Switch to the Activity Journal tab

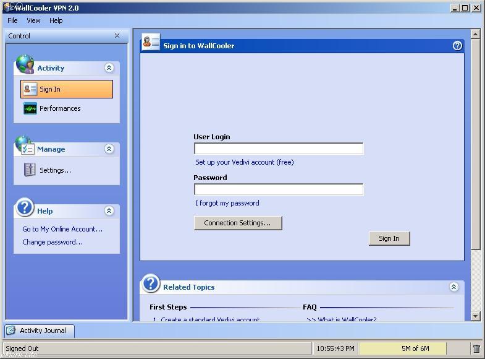point(40,331)
